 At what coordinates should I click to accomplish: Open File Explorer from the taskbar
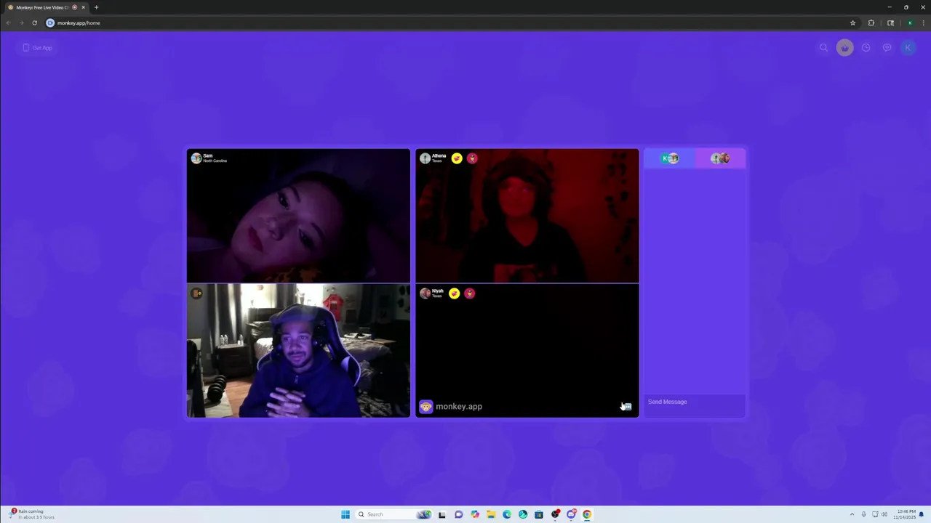pos(491,514)
